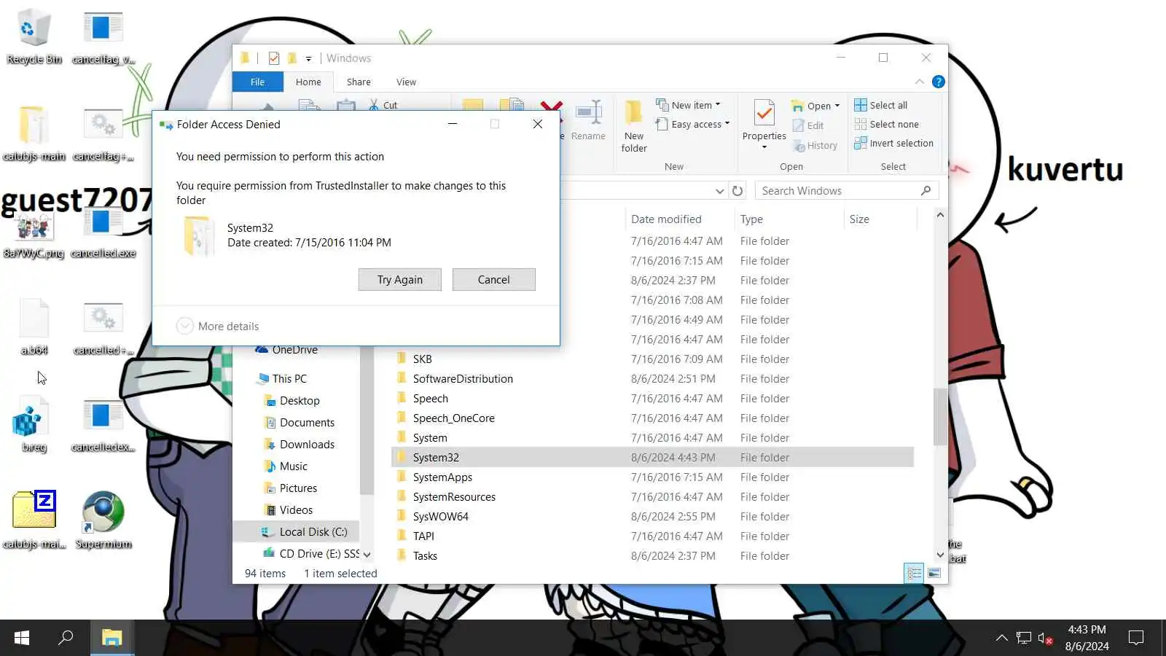Click the quick access Properties checkmark icon
The height and width of the screenshot is (656, 1166).
pyautogui.click(x=274, y=58)
